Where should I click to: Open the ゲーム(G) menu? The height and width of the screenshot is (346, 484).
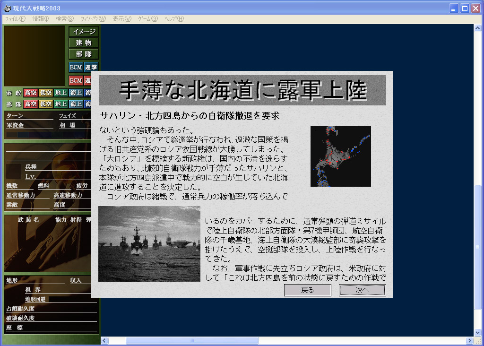pos(148,19)
